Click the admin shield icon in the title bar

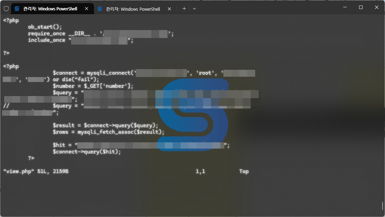click(6, 9)
